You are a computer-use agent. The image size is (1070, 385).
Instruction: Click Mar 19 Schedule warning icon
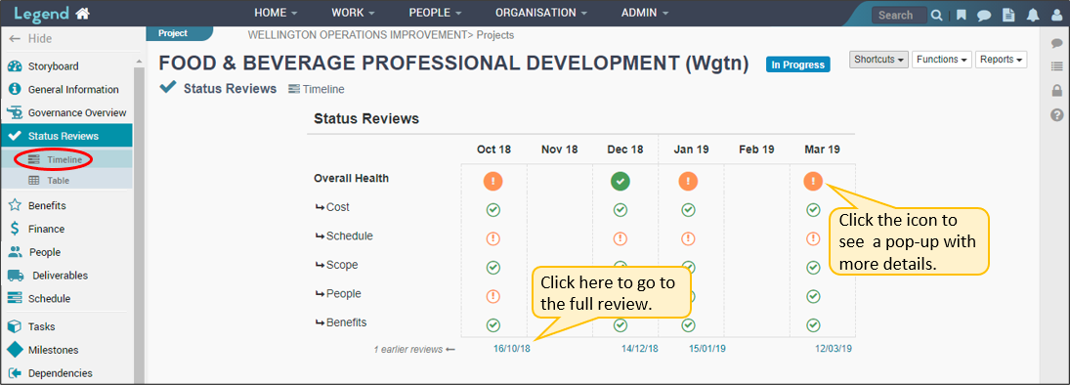click(x=813, y=239)
